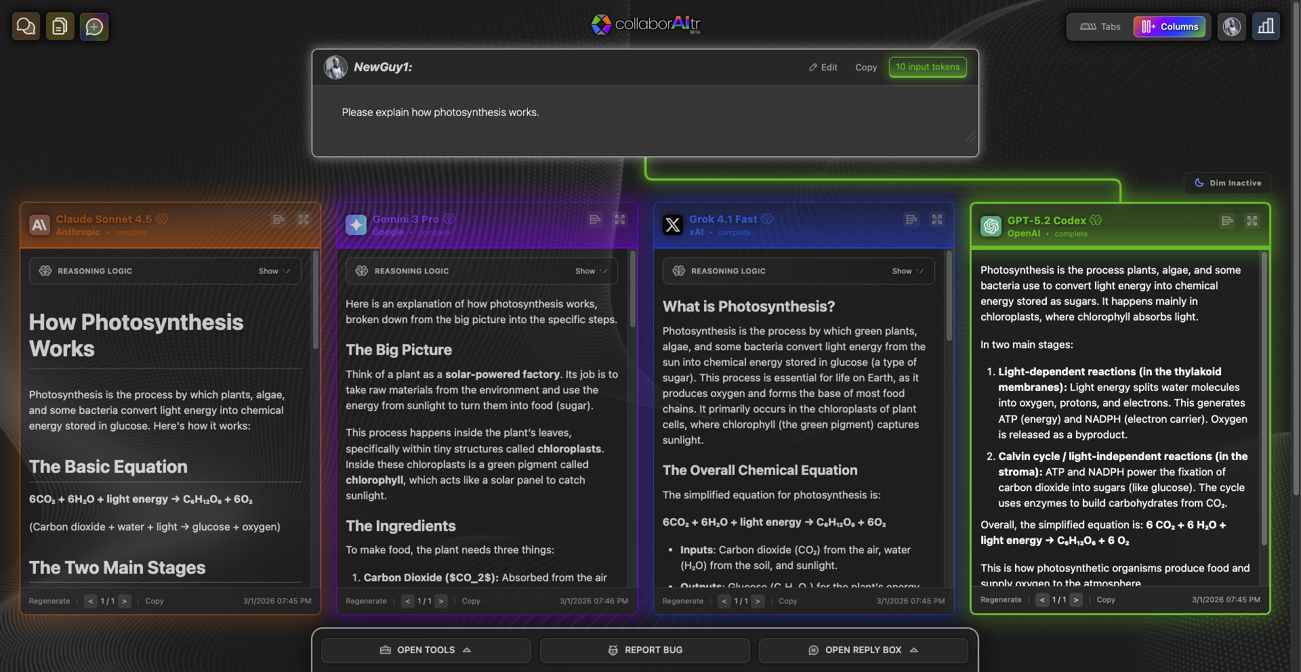Step to the next response in GPT-5.2 pagination
Screen dimensions: 1301x672
[x=1077, y=600]
